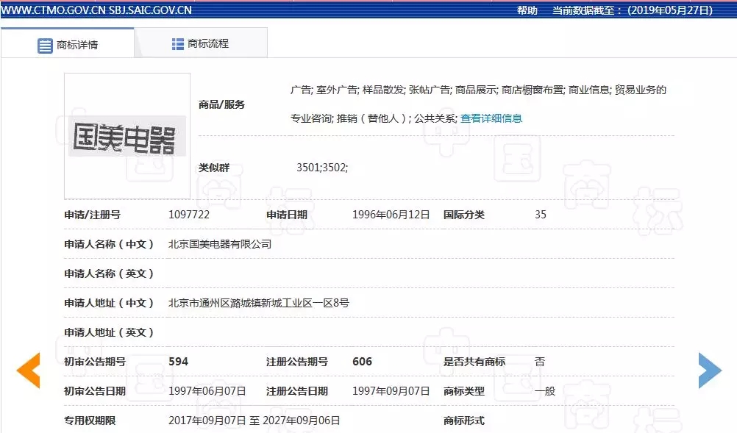Open the 查看详细信息 link
The width and height of the screenshot is (737, 433).
click(x=491, y=118)
